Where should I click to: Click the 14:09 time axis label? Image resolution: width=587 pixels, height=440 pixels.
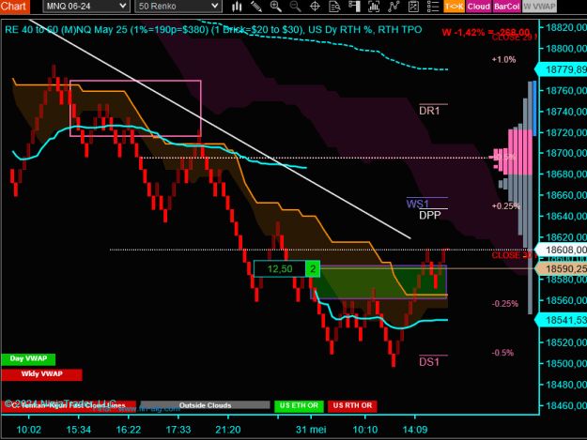[415, 430]
